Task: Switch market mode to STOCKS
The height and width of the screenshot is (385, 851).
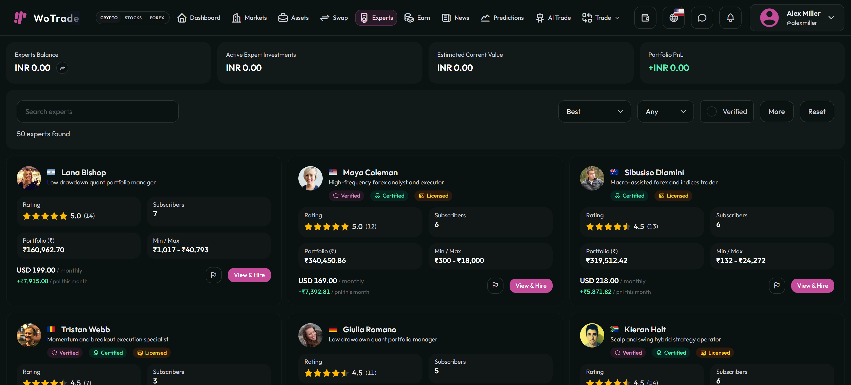Action: click(x=133, y=18)
